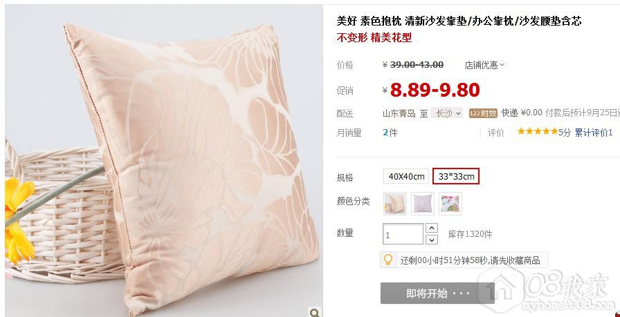The width and height of the screenshot is (620, 317).
Task: Choose the 40X40cm size option
Action: pos(406,176)
